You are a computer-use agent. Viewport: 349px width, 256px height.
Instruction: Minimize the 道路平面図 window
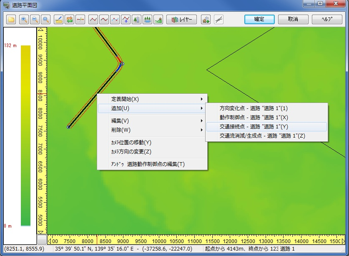click(x=309, y=4)
